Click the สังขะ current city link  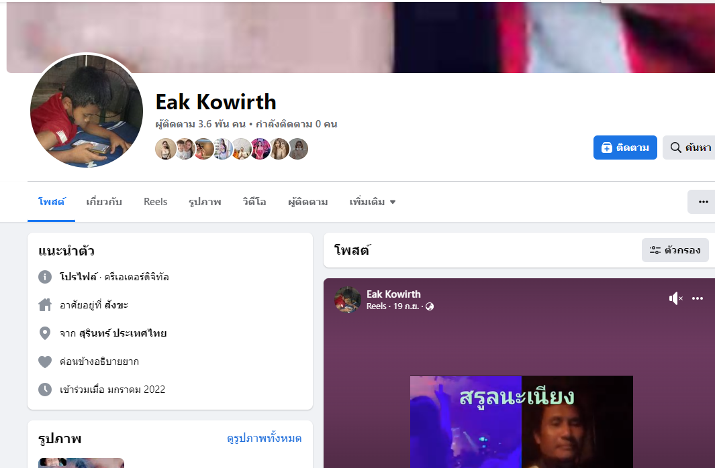coord(116,305)
